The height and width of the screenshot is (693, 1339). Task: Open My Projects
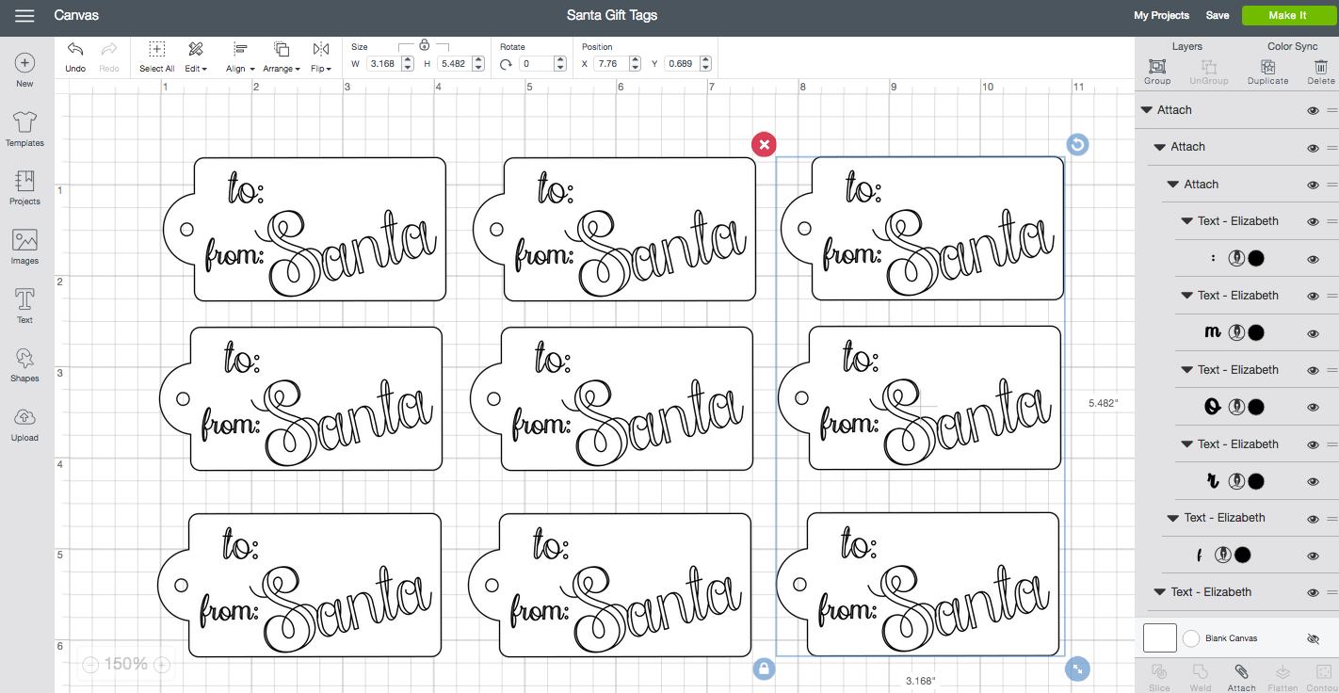coord(1161,15)
